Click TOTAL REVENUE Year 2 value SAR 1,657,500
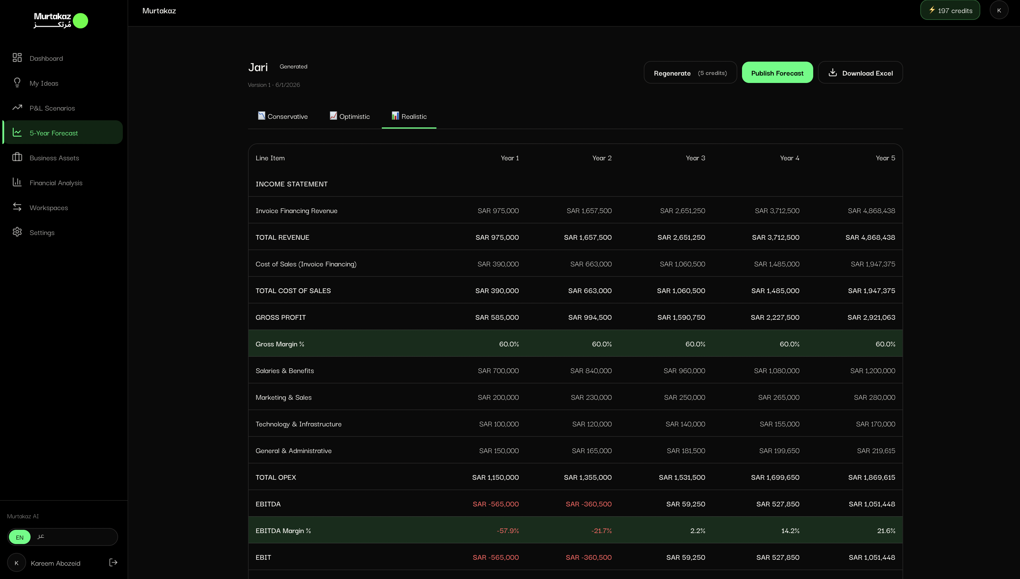The image size is (1020, 579). coord(588,237)
